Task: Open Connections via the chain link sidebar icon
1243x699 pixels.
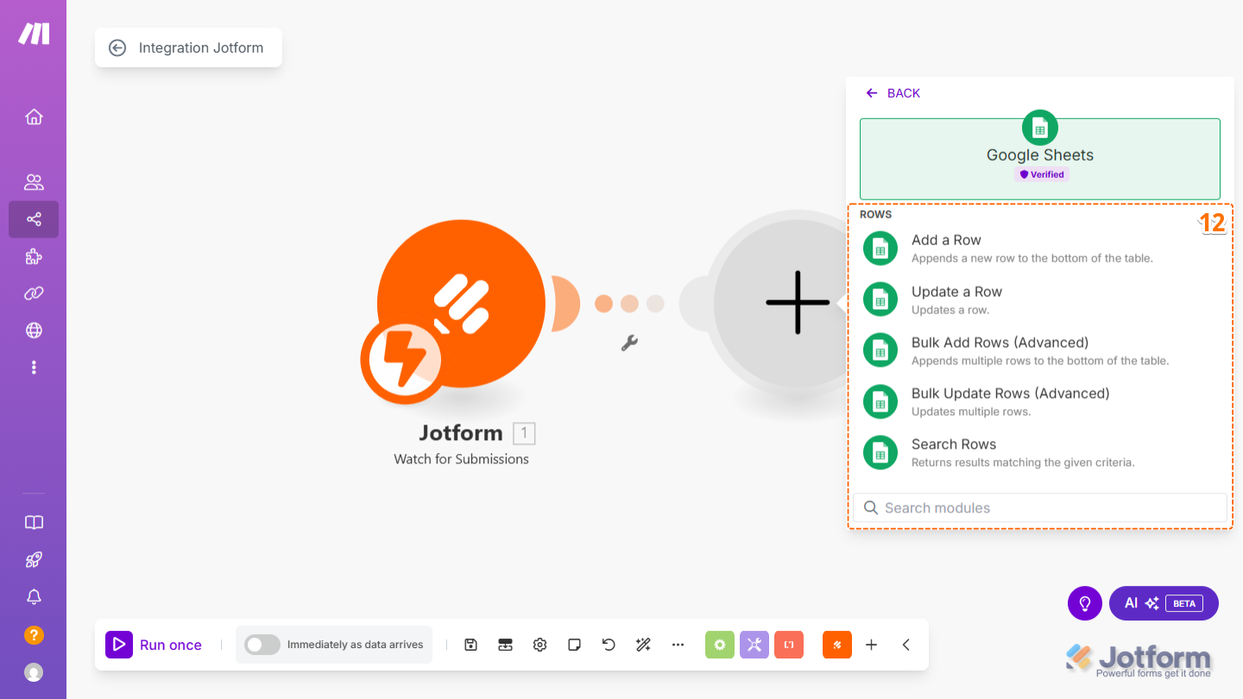Action: pos(34,293)
